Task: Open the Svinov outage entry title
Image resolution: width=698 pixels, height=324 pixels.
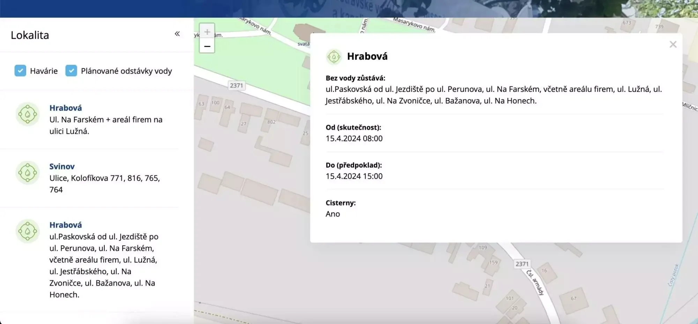Action: (62, 167)
